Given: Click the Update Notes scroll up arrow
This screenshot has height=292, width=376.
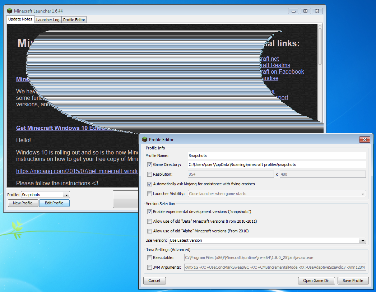Looking at the screenshot, I should pyautogui.click(x=320, y=26).
